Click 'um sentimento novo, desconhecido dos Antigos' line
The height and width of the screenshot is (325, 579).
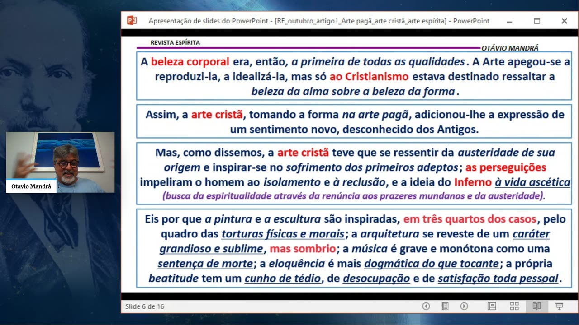[x=354, y=130]
